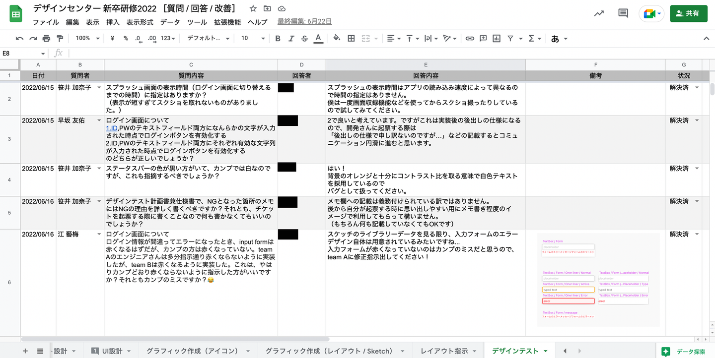Viewport: 715px width, 358px height.
Task: Open the 表示形式 menu
Action: [x=140, y=22]
